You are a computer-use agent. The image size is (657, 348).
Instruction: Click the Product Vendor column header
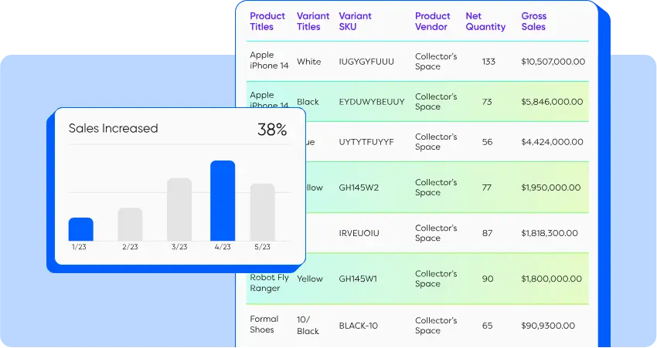432,22
